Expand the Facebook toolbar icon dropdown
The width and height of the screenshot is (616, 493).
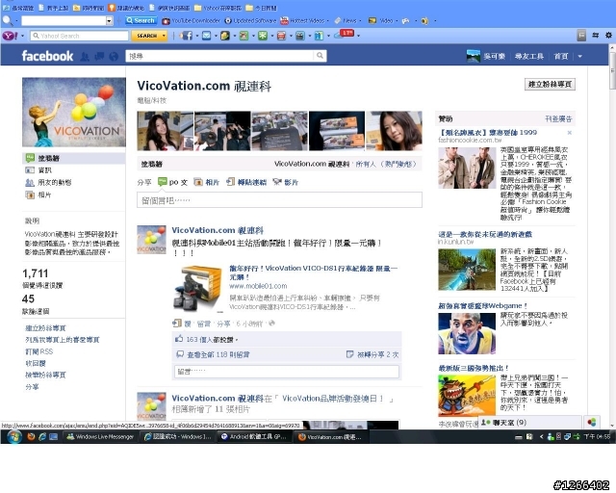(x=196, y=36)
